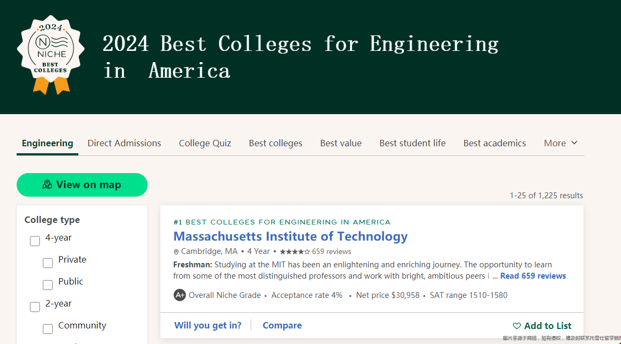Click the star rating for MIT
The width and height of the screenshot is (621, 344).
click(x=295, y=251)
